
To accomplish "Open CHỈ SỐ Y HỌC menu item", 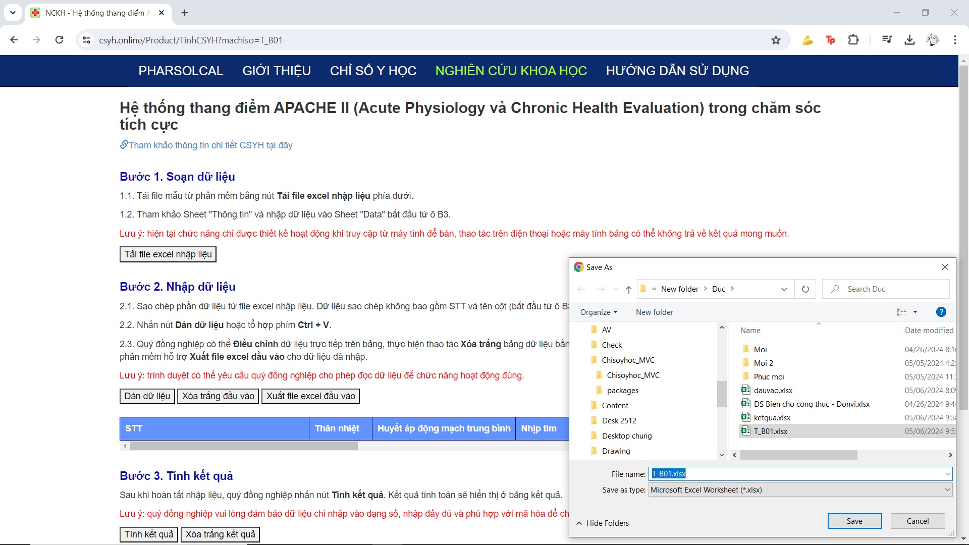I will [x=373, y=71].
